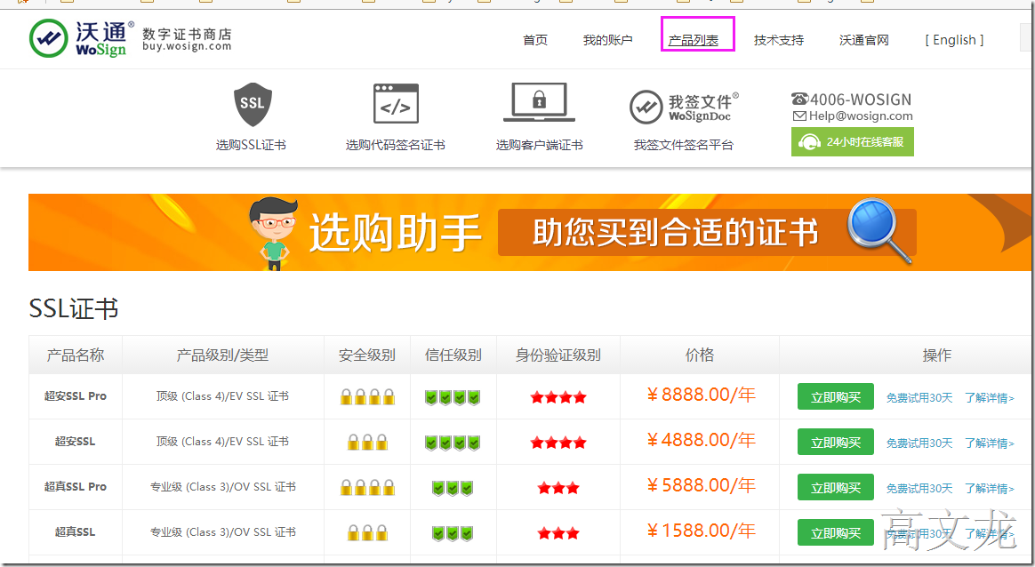1035x567 pixels.
Task: Click green shields in 超真SSL Pro row
Action: [453, 488]
